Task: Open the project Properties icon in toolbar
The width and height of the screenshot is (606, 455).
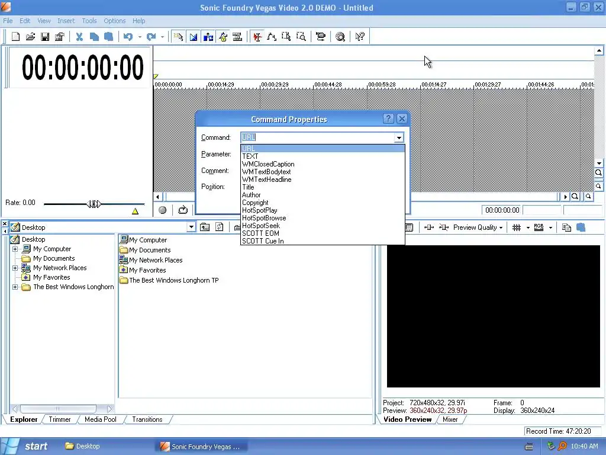Action: click(60, 37)
